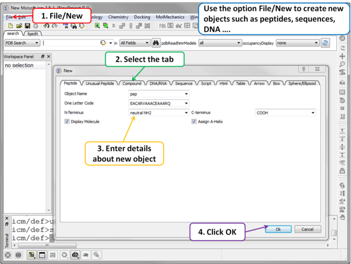351x264 pixels.
Task: Click the camera snapshot icon in bottom bar
Action: pos(75,255)
